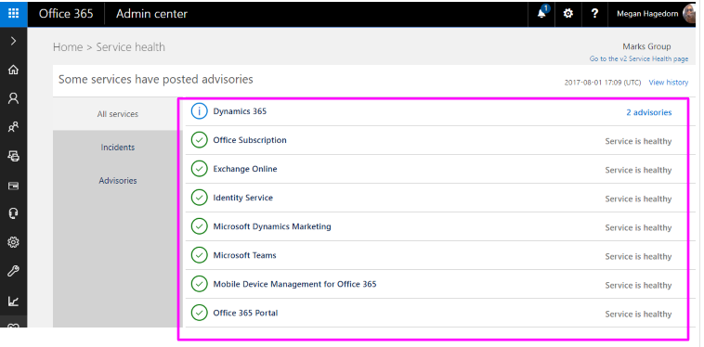The image size is (704, 347).
Task: Open the help question mark
Action: click(594, 13)
